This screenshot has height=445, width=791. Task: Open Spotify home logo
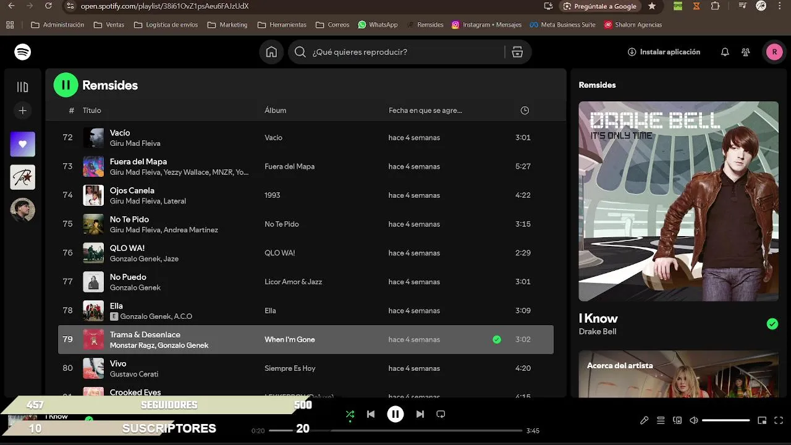(23, 52)
